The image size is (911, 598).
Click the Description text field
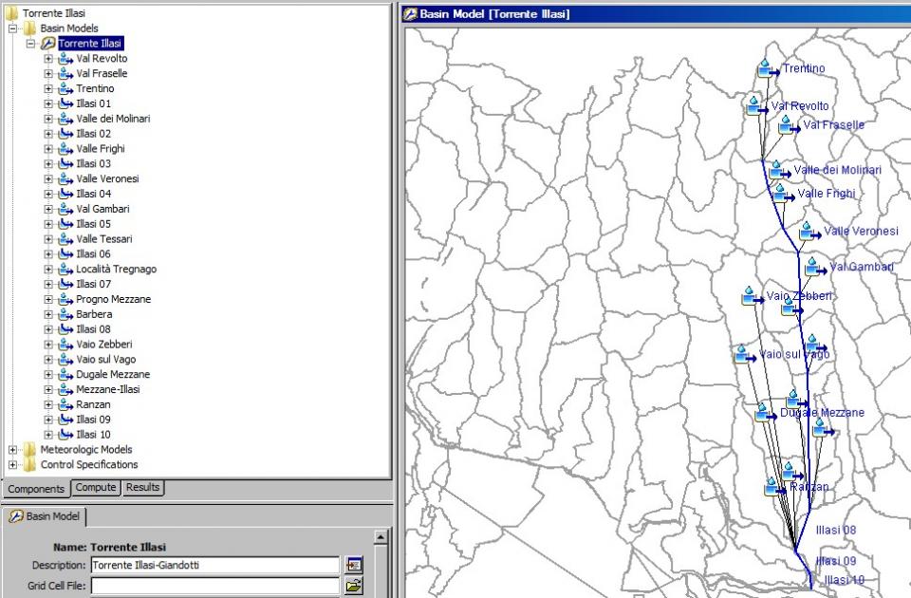pyautogui.click(x=214, y=566)
